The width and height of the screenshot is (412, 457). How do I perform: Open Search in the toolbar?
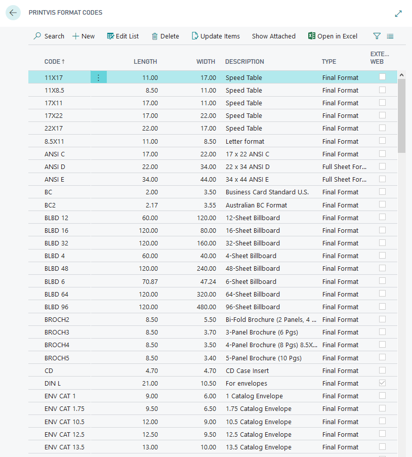coord(49,36)
